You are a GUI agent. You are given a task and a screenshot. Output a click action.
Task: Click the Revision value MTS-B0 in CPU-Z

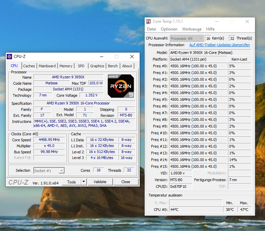126,115
